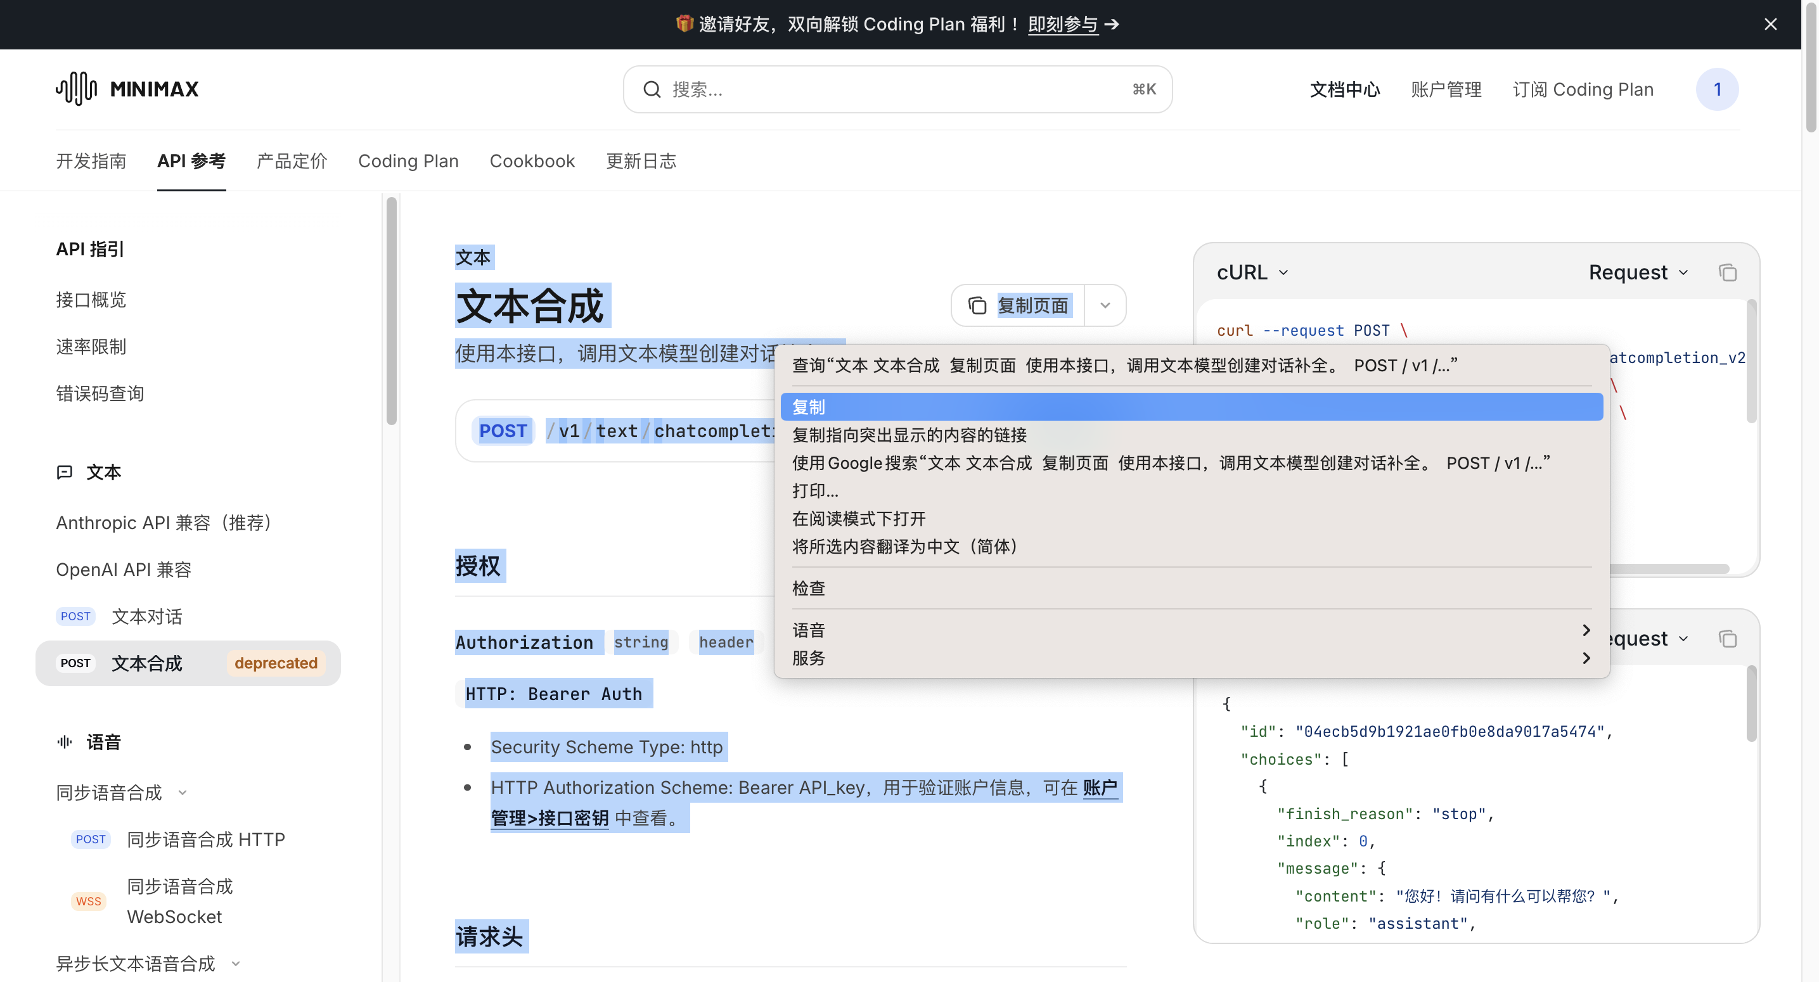Click the 授权 section heading
Viewport: 1819px width, 982px height.
pos(478,566)
